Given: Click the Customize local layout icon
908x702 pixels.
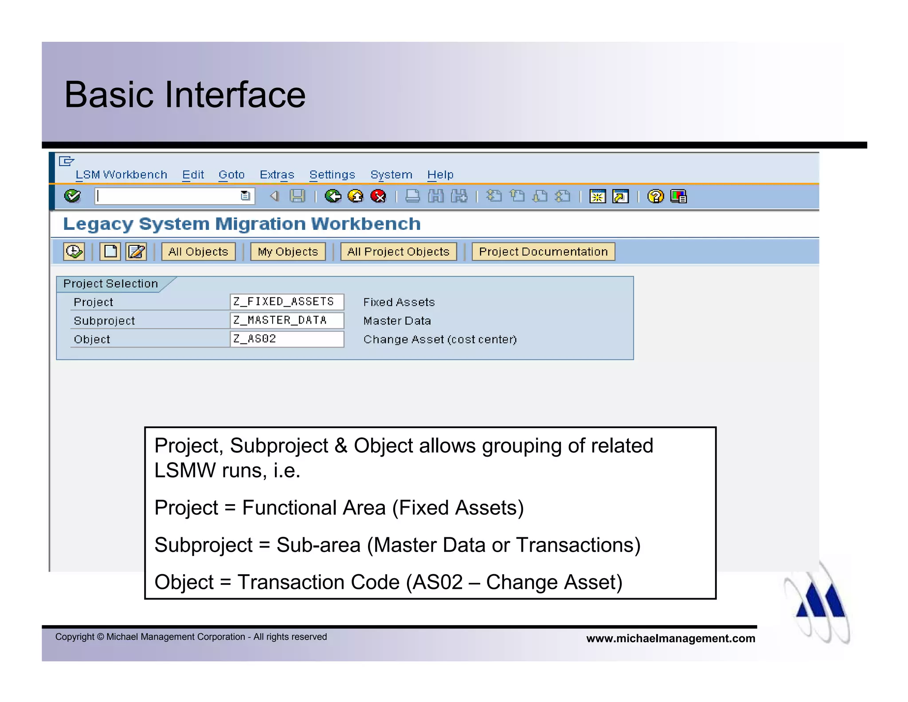Looking at the screenshot, I should pos(678,196).
